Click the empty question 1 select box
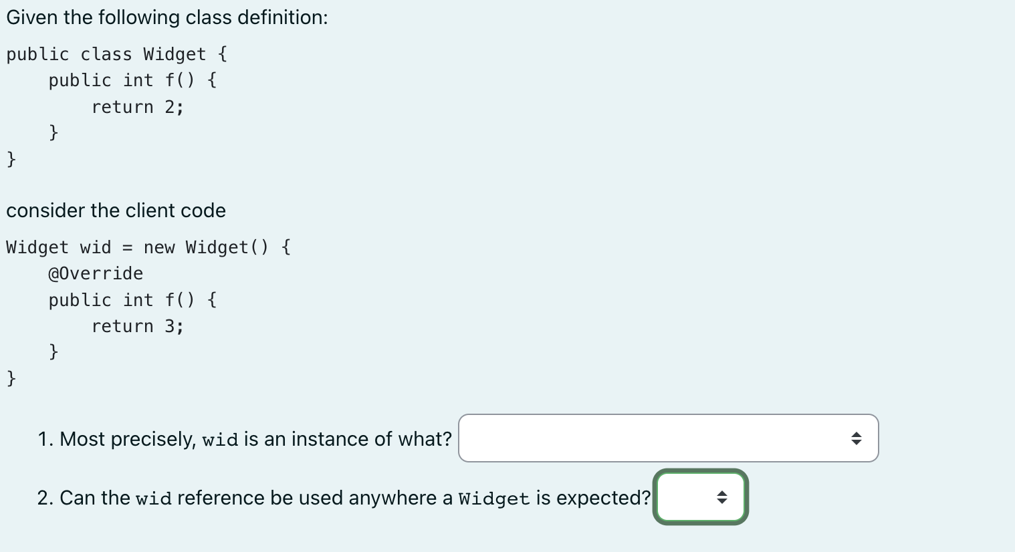This screenshot has width=1015, height=552. point(635,438)
